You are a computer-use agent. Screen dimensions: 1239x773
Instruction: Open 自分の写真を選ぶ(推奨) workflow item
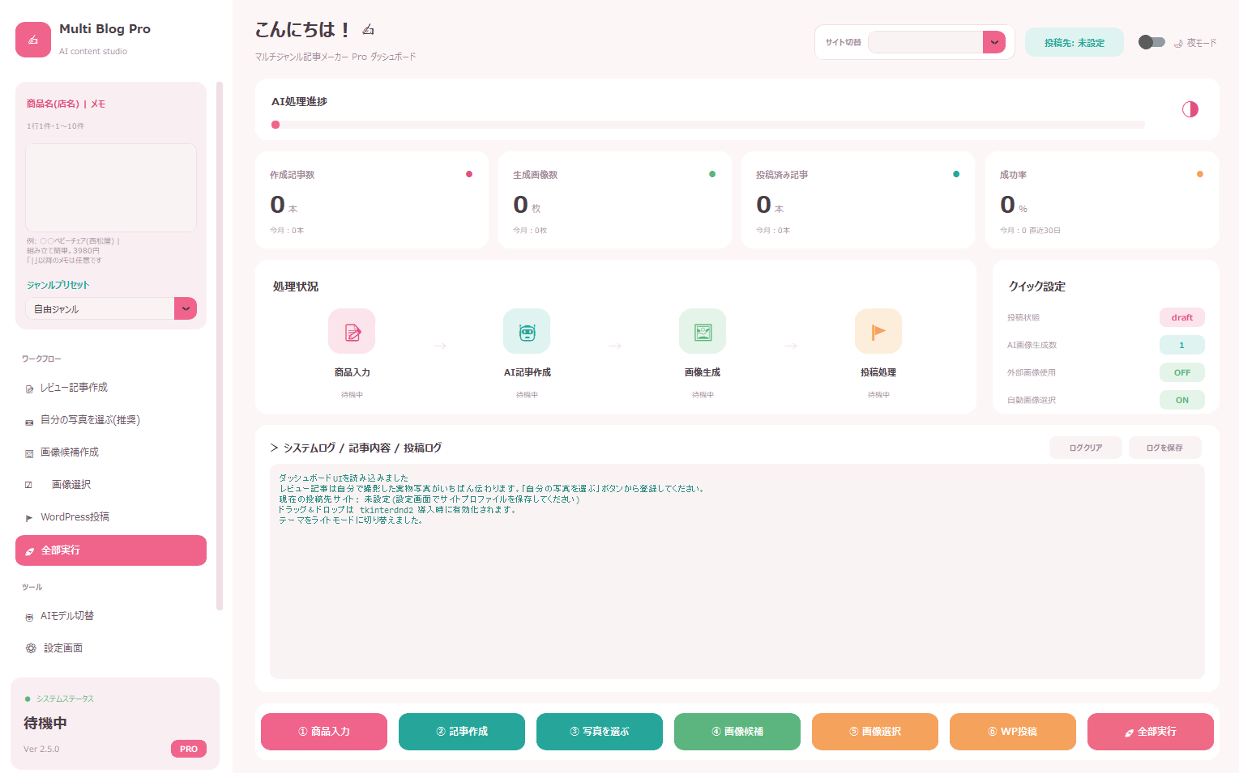click(x=111, y=420)
